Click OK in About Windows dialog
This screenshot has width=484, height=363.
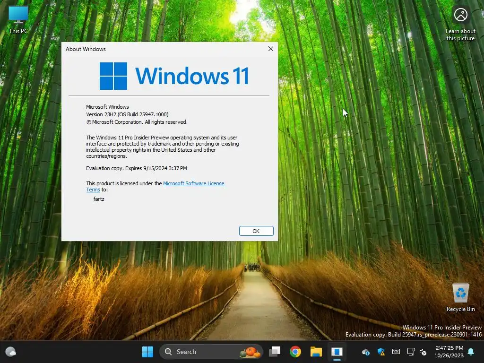[256, 231]
